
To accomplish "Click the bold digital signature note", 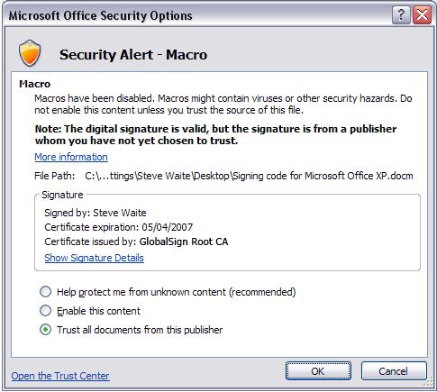I will [215, 134].
